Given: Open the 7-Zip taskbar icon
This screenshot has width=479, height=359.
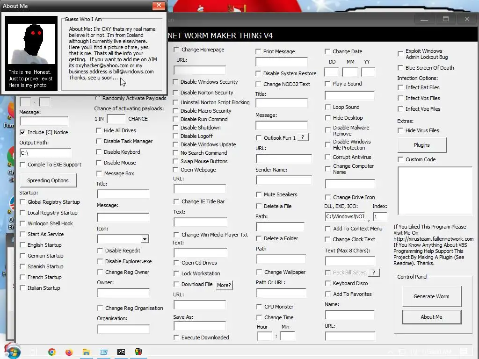Looking at the screenshot, I should [x=121, y=352].
